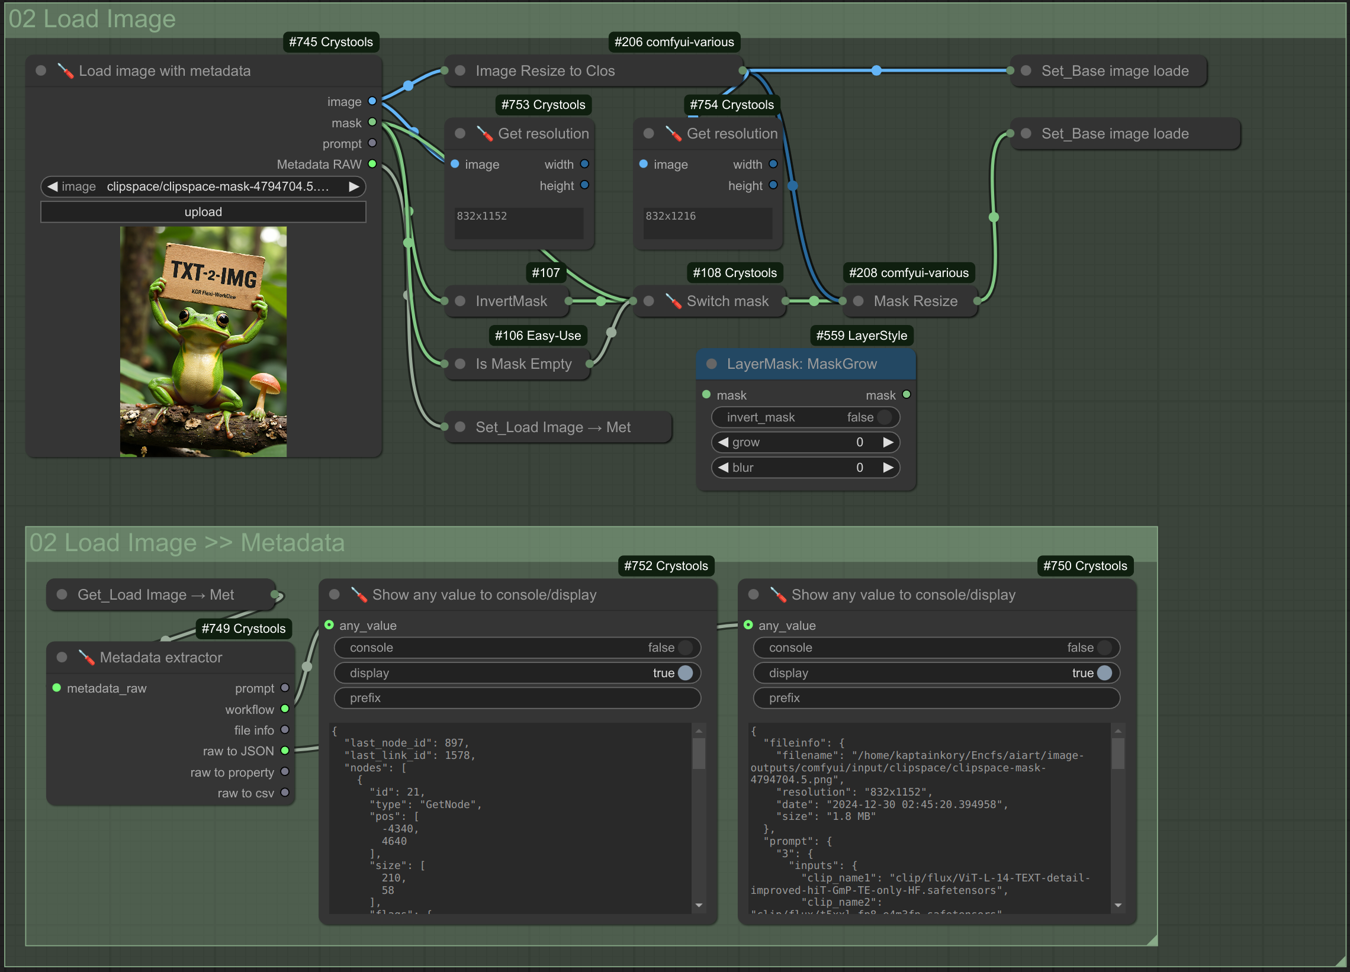Collapse the LayerMask: MaskGrow node

pyautogui.click(x=711, y=363)
